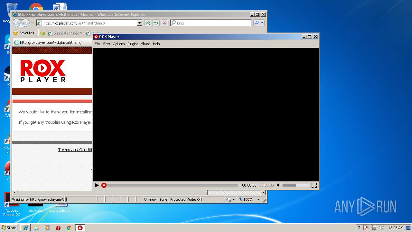
Task: Open Opera browser from the taskbar
Action: click(58, 228)
